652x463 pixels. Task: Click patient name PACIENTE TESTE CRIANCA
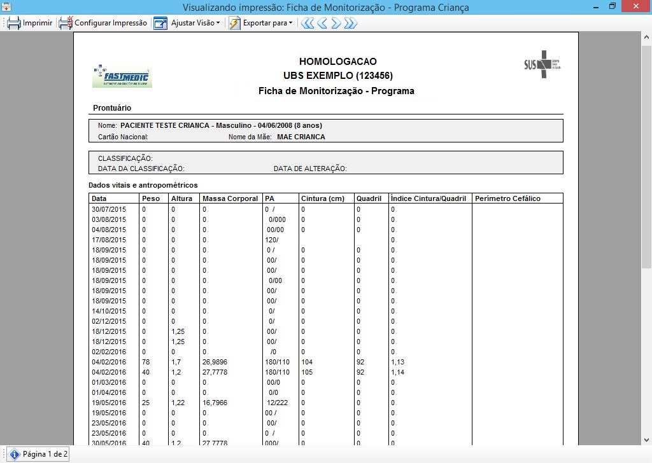165,125
